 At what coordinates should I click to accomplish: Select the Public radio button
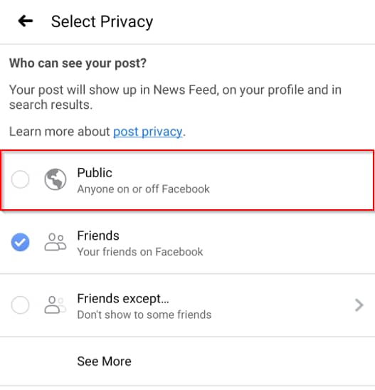20,179
